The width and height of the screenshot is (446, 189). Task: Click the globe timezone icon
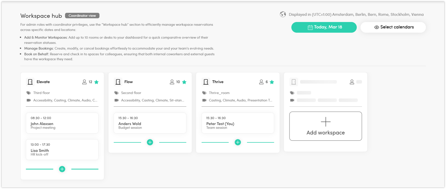pyautogui.click(x=283, y=14)
